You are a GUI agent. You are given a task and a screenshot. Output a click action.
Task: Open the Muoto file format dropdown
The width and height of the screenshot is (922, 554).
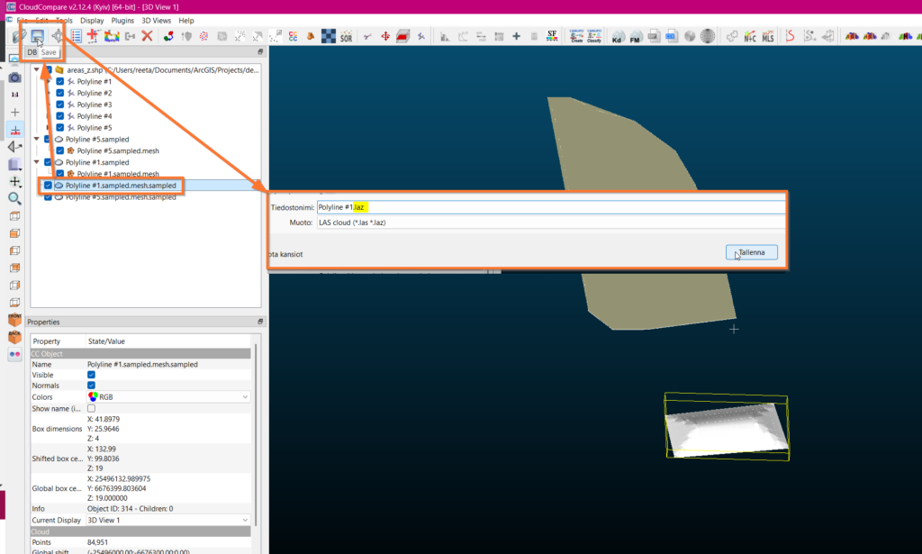(551, 223)
